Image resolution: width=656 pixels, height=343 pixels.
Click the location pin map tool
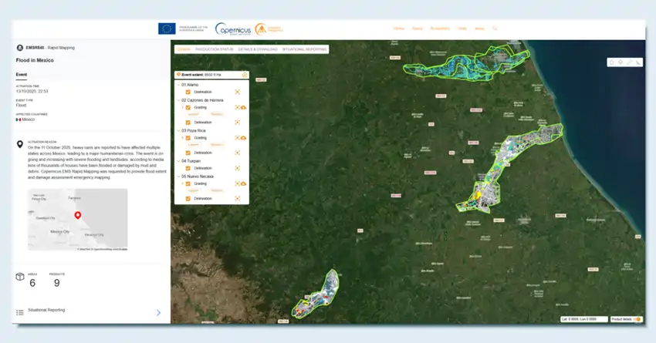point(620,62)
